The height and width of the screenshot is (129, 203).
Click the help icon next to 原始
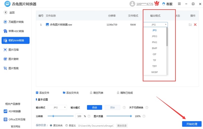[x=124, y=107]
